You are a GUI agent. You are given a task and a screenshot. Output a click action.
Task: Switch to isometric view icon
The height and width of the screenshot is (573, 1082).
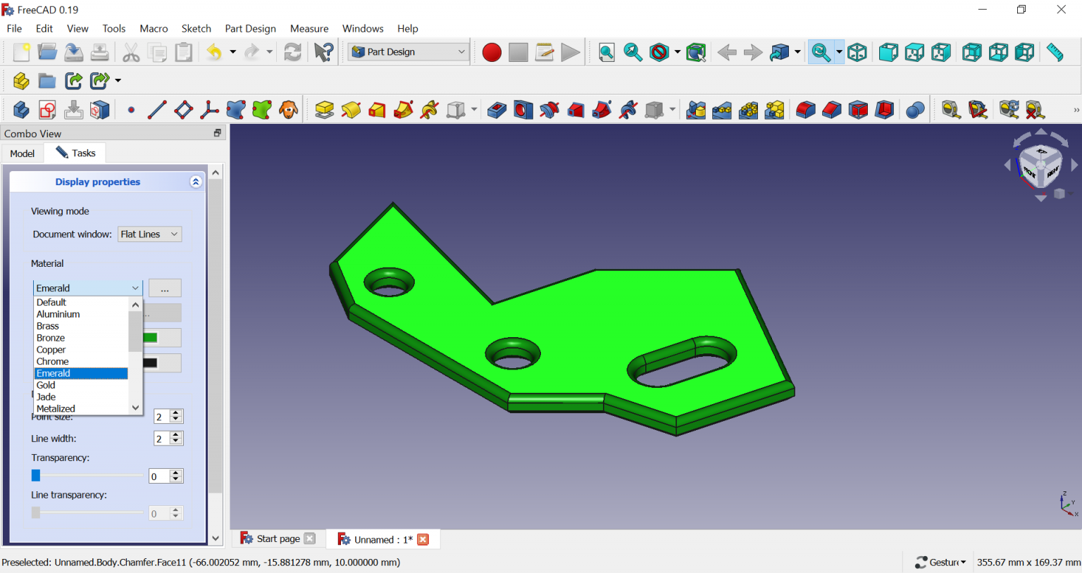pyautogui.click(x=857, y=53)
